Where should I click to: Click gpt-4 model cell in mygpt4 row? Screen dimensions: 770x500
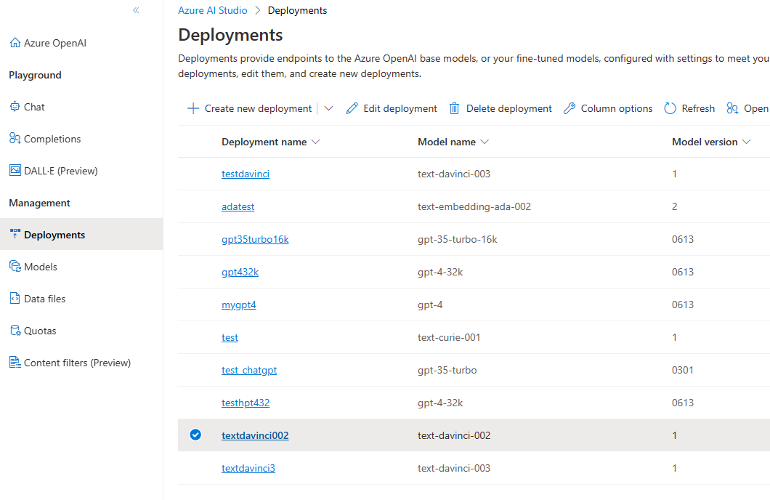point(430,305)
